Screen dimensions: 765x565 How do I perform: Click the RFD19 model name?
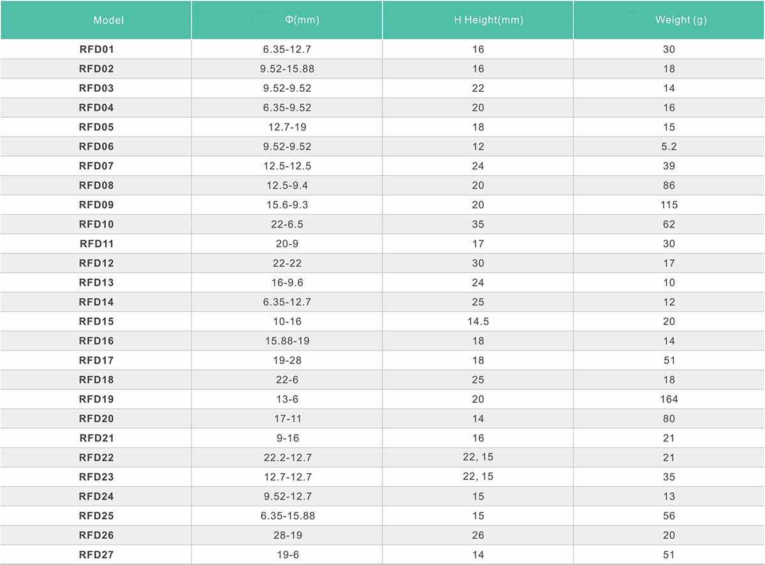(x=96, y=399)
